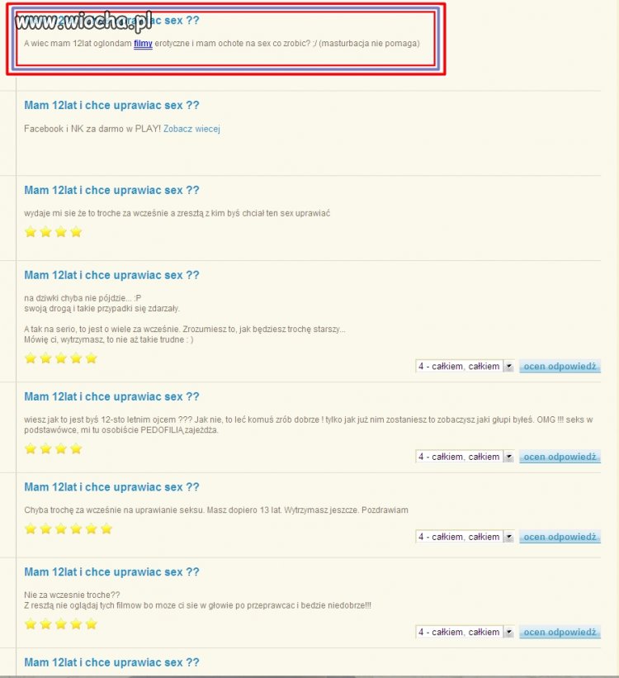Click the fourth star under the 'wydaje mi sie' reply
This screenshot has width=619, height=678.
coord(76,232)
